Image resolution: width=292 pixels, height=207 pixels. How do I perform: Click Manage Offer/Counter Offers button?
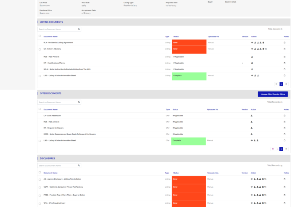272,94
